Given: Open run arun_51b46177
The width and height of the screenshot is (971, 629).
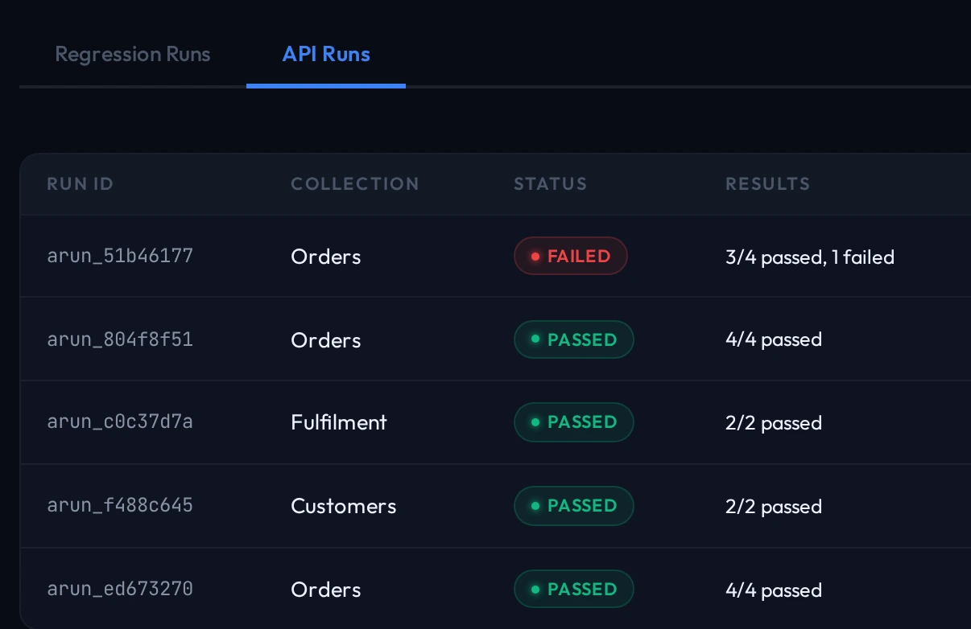Looking at the screenshot, I should (x=120, y=257).
